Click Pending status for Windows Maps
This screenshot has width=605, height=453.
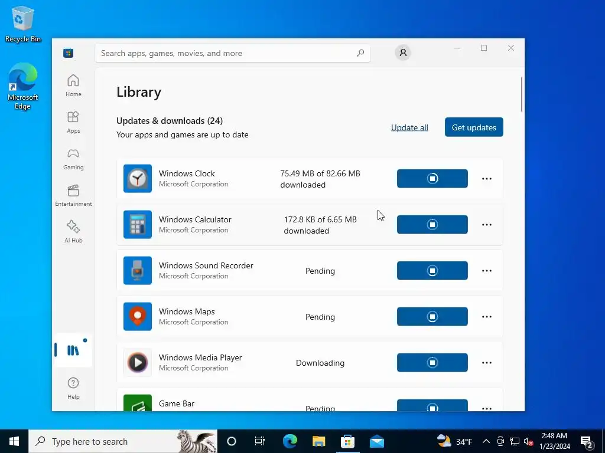[x=320, y=317]
